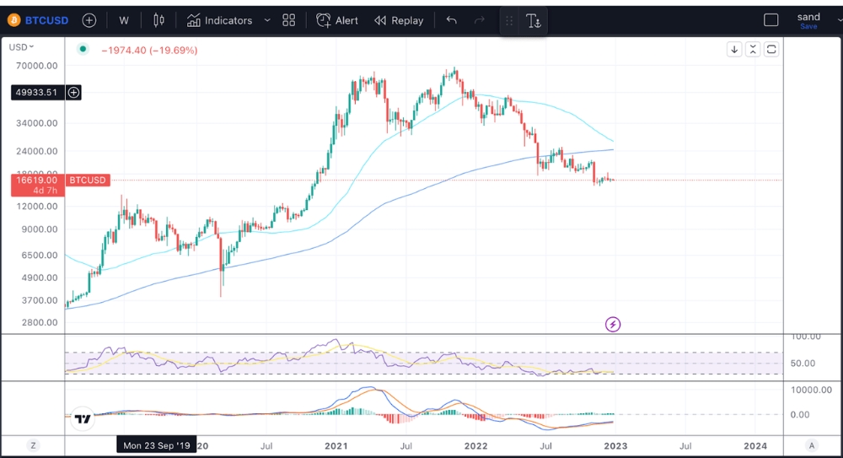The width and height of the screenshot is (843, 458).
Task: Select the −1974.40 (−19.69%) change value
Action: point(149,50)
